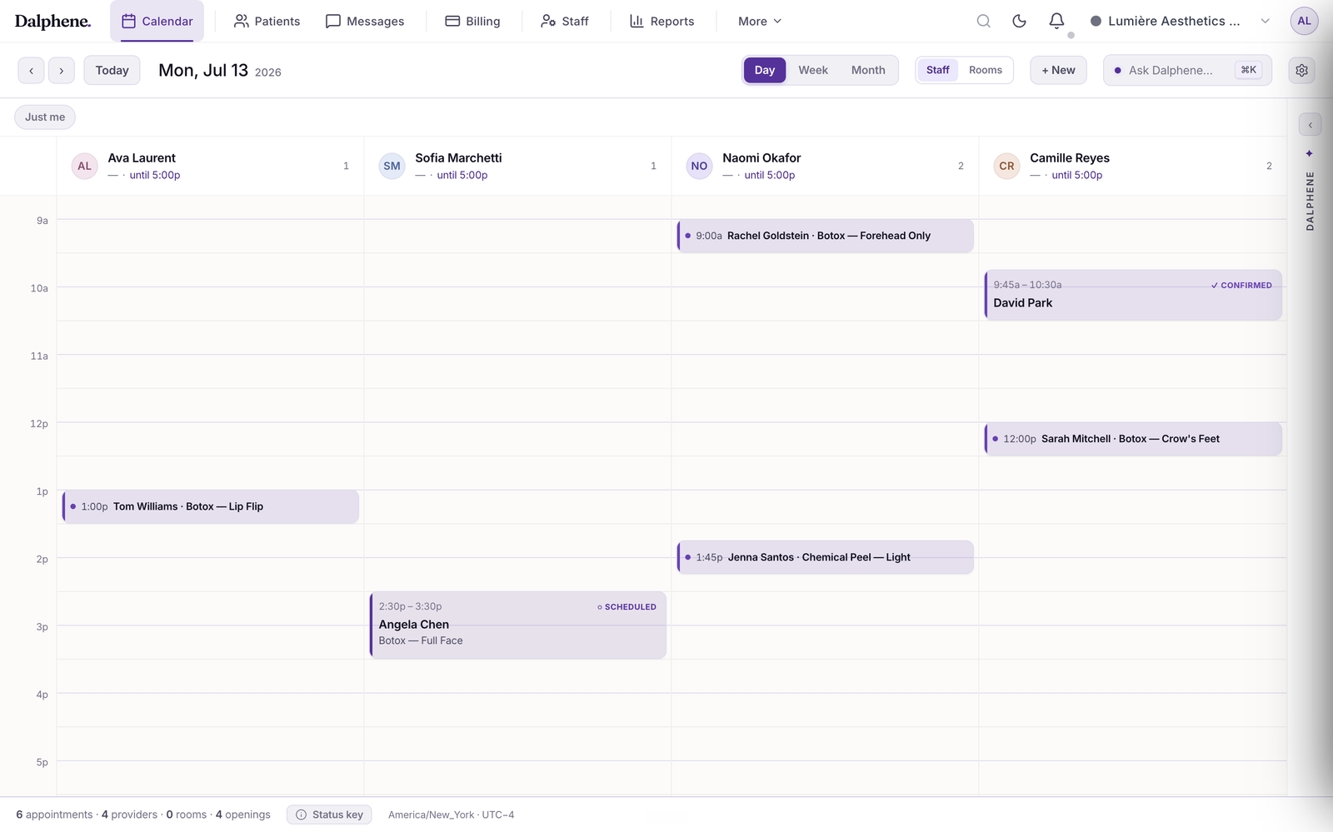
Task: Click the 9a time label
Action: (x=42, y=221)
